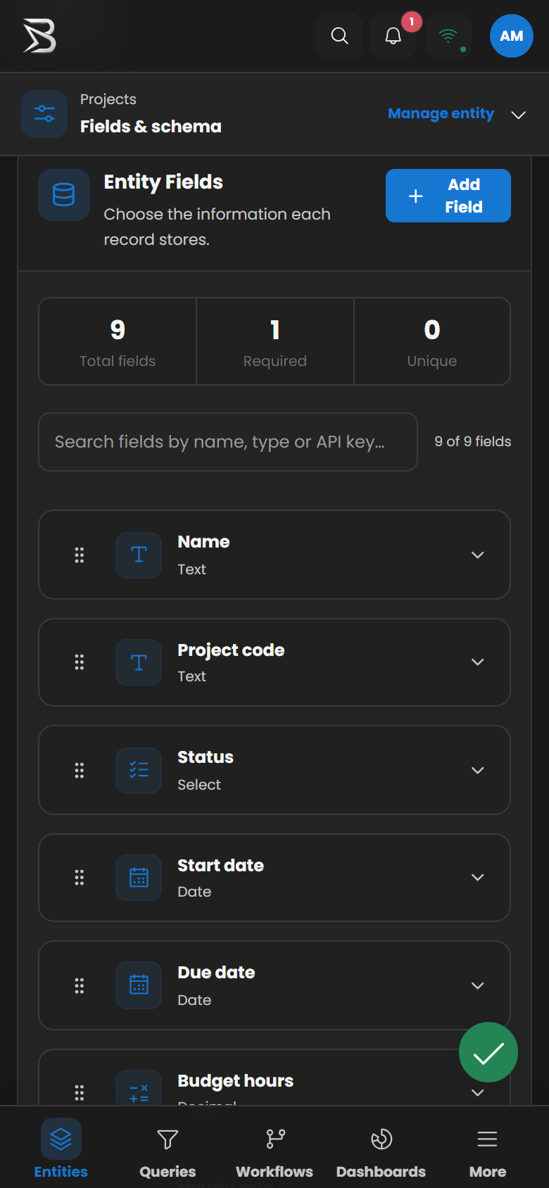Expand the Project code field row
The width and height of the screenshot is (549, 1188).
(477, 662)
